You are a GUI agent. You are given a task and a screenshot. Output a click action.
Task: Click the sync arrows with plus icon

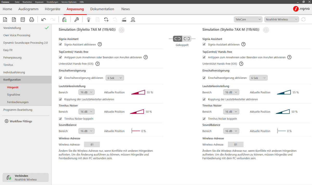pos(106,20)
